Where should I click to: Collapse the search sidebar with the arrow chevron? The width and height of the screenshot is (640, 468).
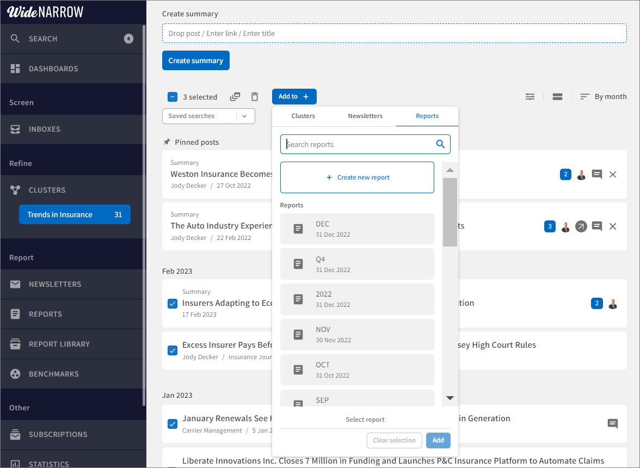click(x=128, y=39)
